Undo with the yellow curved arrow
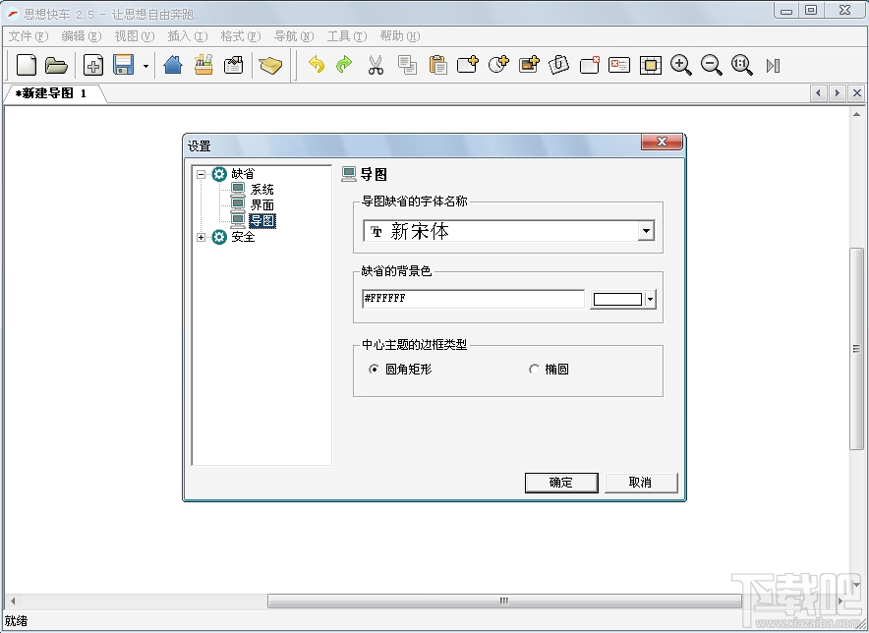869x633 pixels. coord(317,65)
